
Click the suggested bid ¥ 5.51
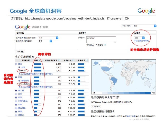coord(72,94)
